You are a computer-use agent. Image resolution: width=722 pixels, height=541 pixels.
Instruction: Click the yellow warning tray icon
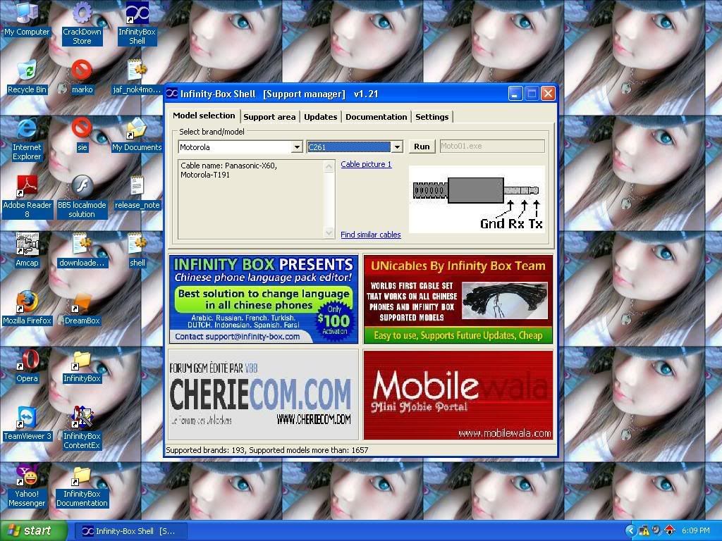tap(644, 531)
